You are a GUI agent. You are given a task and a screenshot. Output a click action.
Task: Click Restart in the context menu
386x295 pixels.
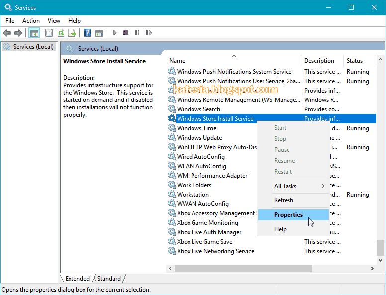coord(293,172)
